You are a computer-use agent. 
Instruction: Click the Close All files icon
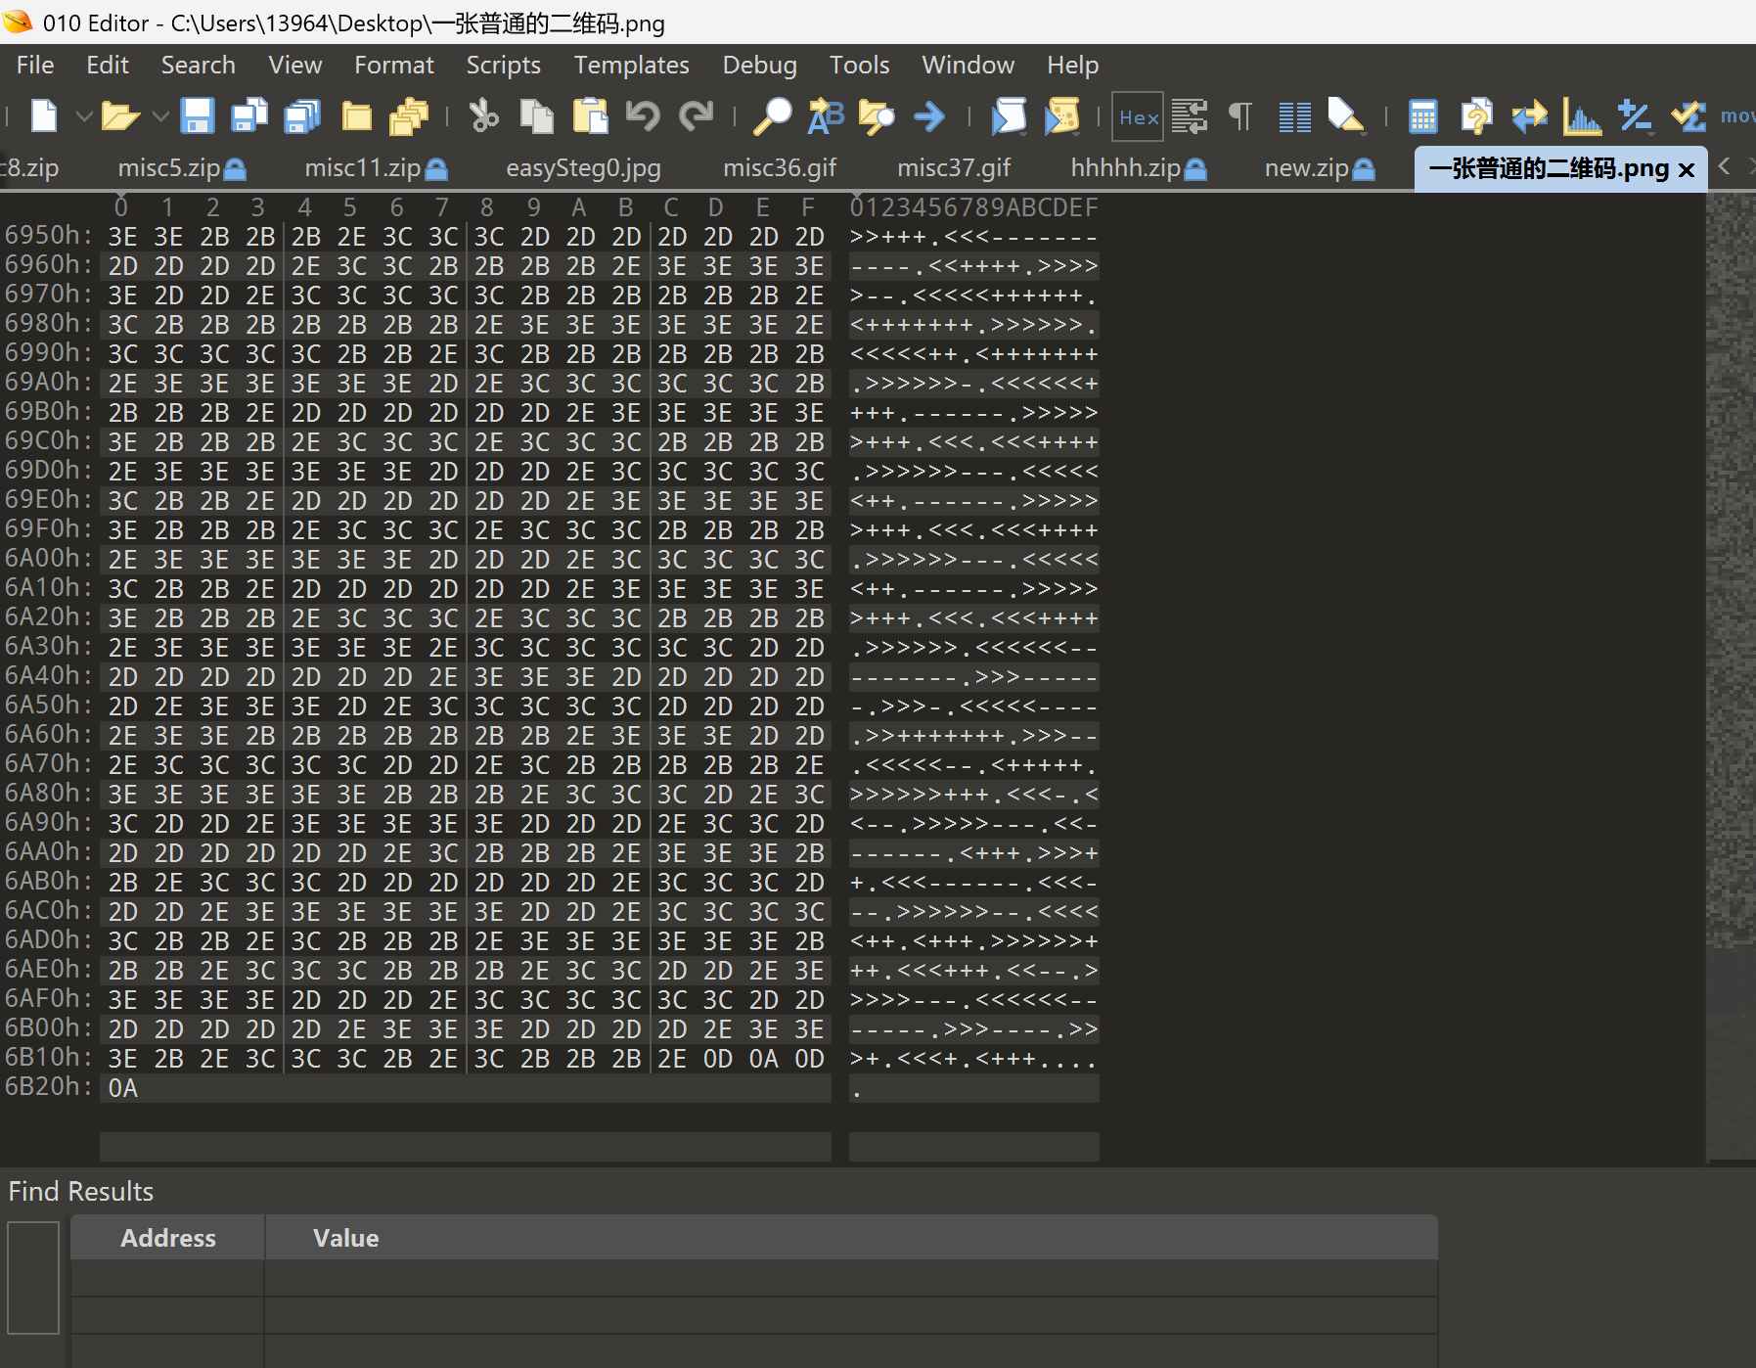(409, 116)
